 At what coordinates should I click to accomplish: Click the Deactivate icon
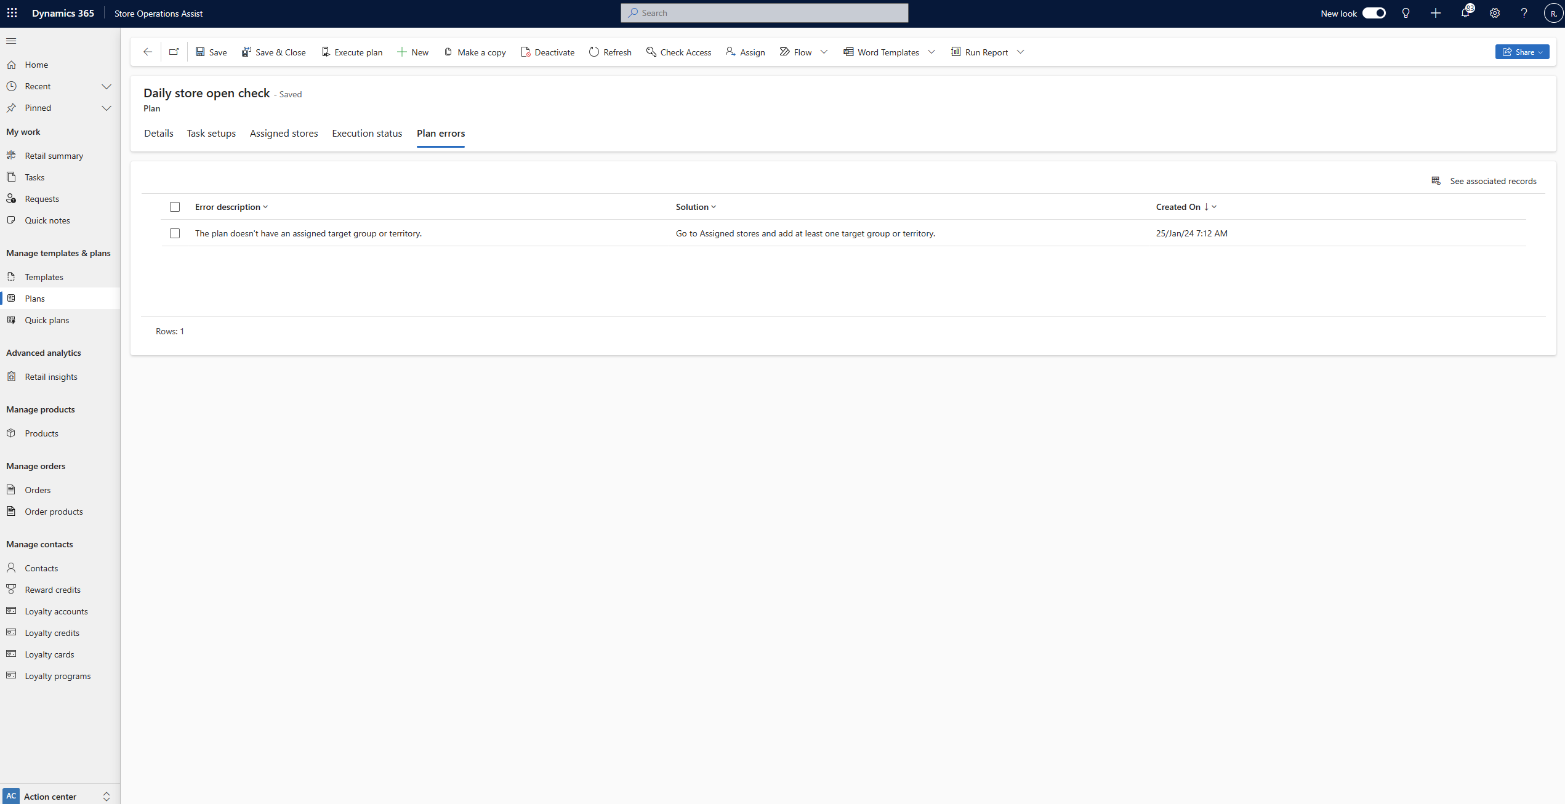coord(524,51)
